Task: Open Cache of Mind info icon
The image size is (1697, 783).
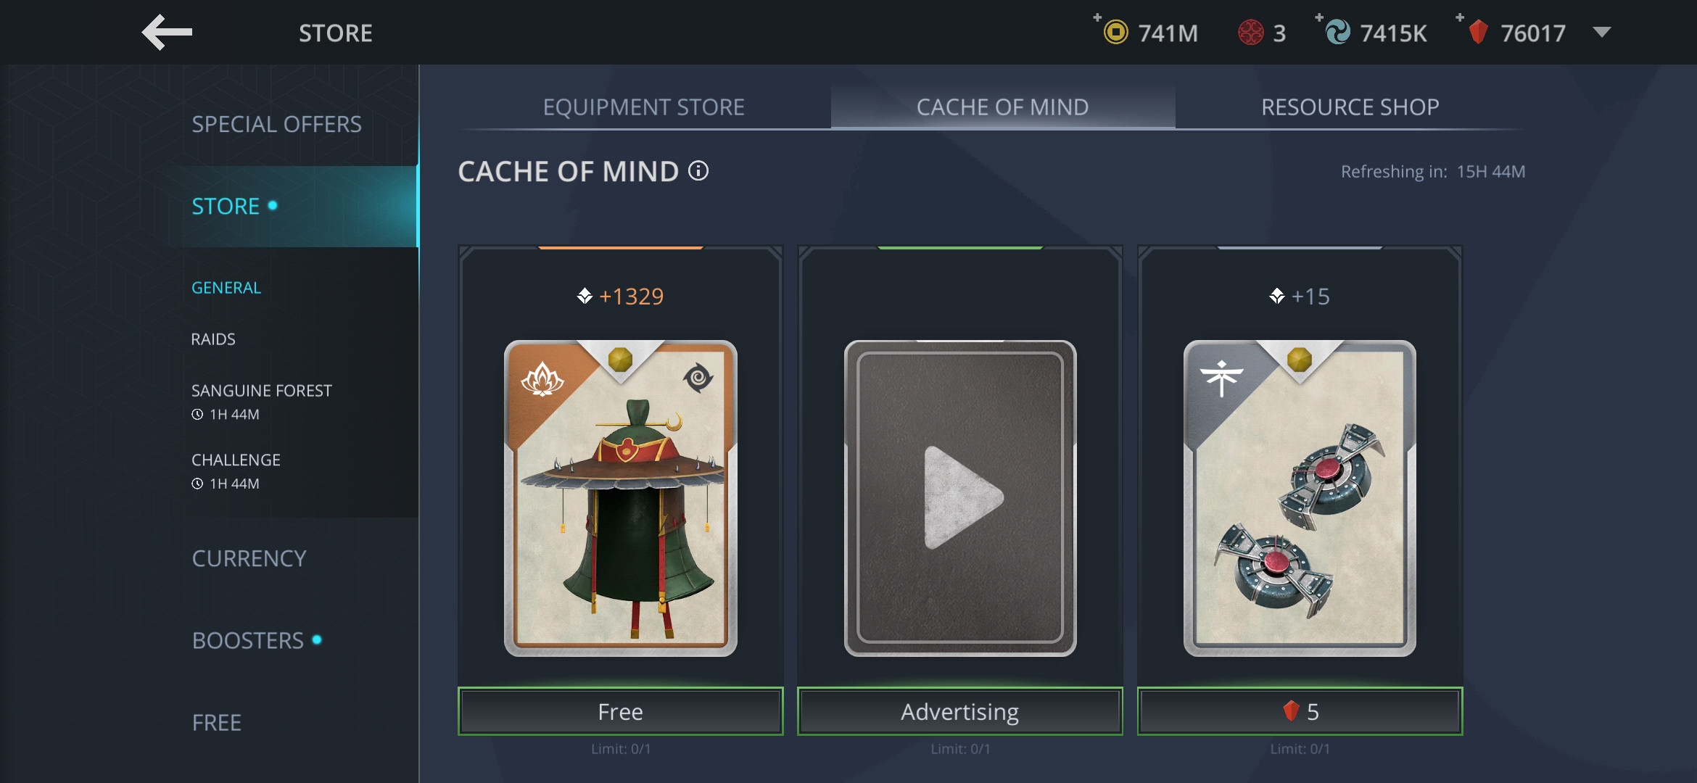Action: coord(698,171)
